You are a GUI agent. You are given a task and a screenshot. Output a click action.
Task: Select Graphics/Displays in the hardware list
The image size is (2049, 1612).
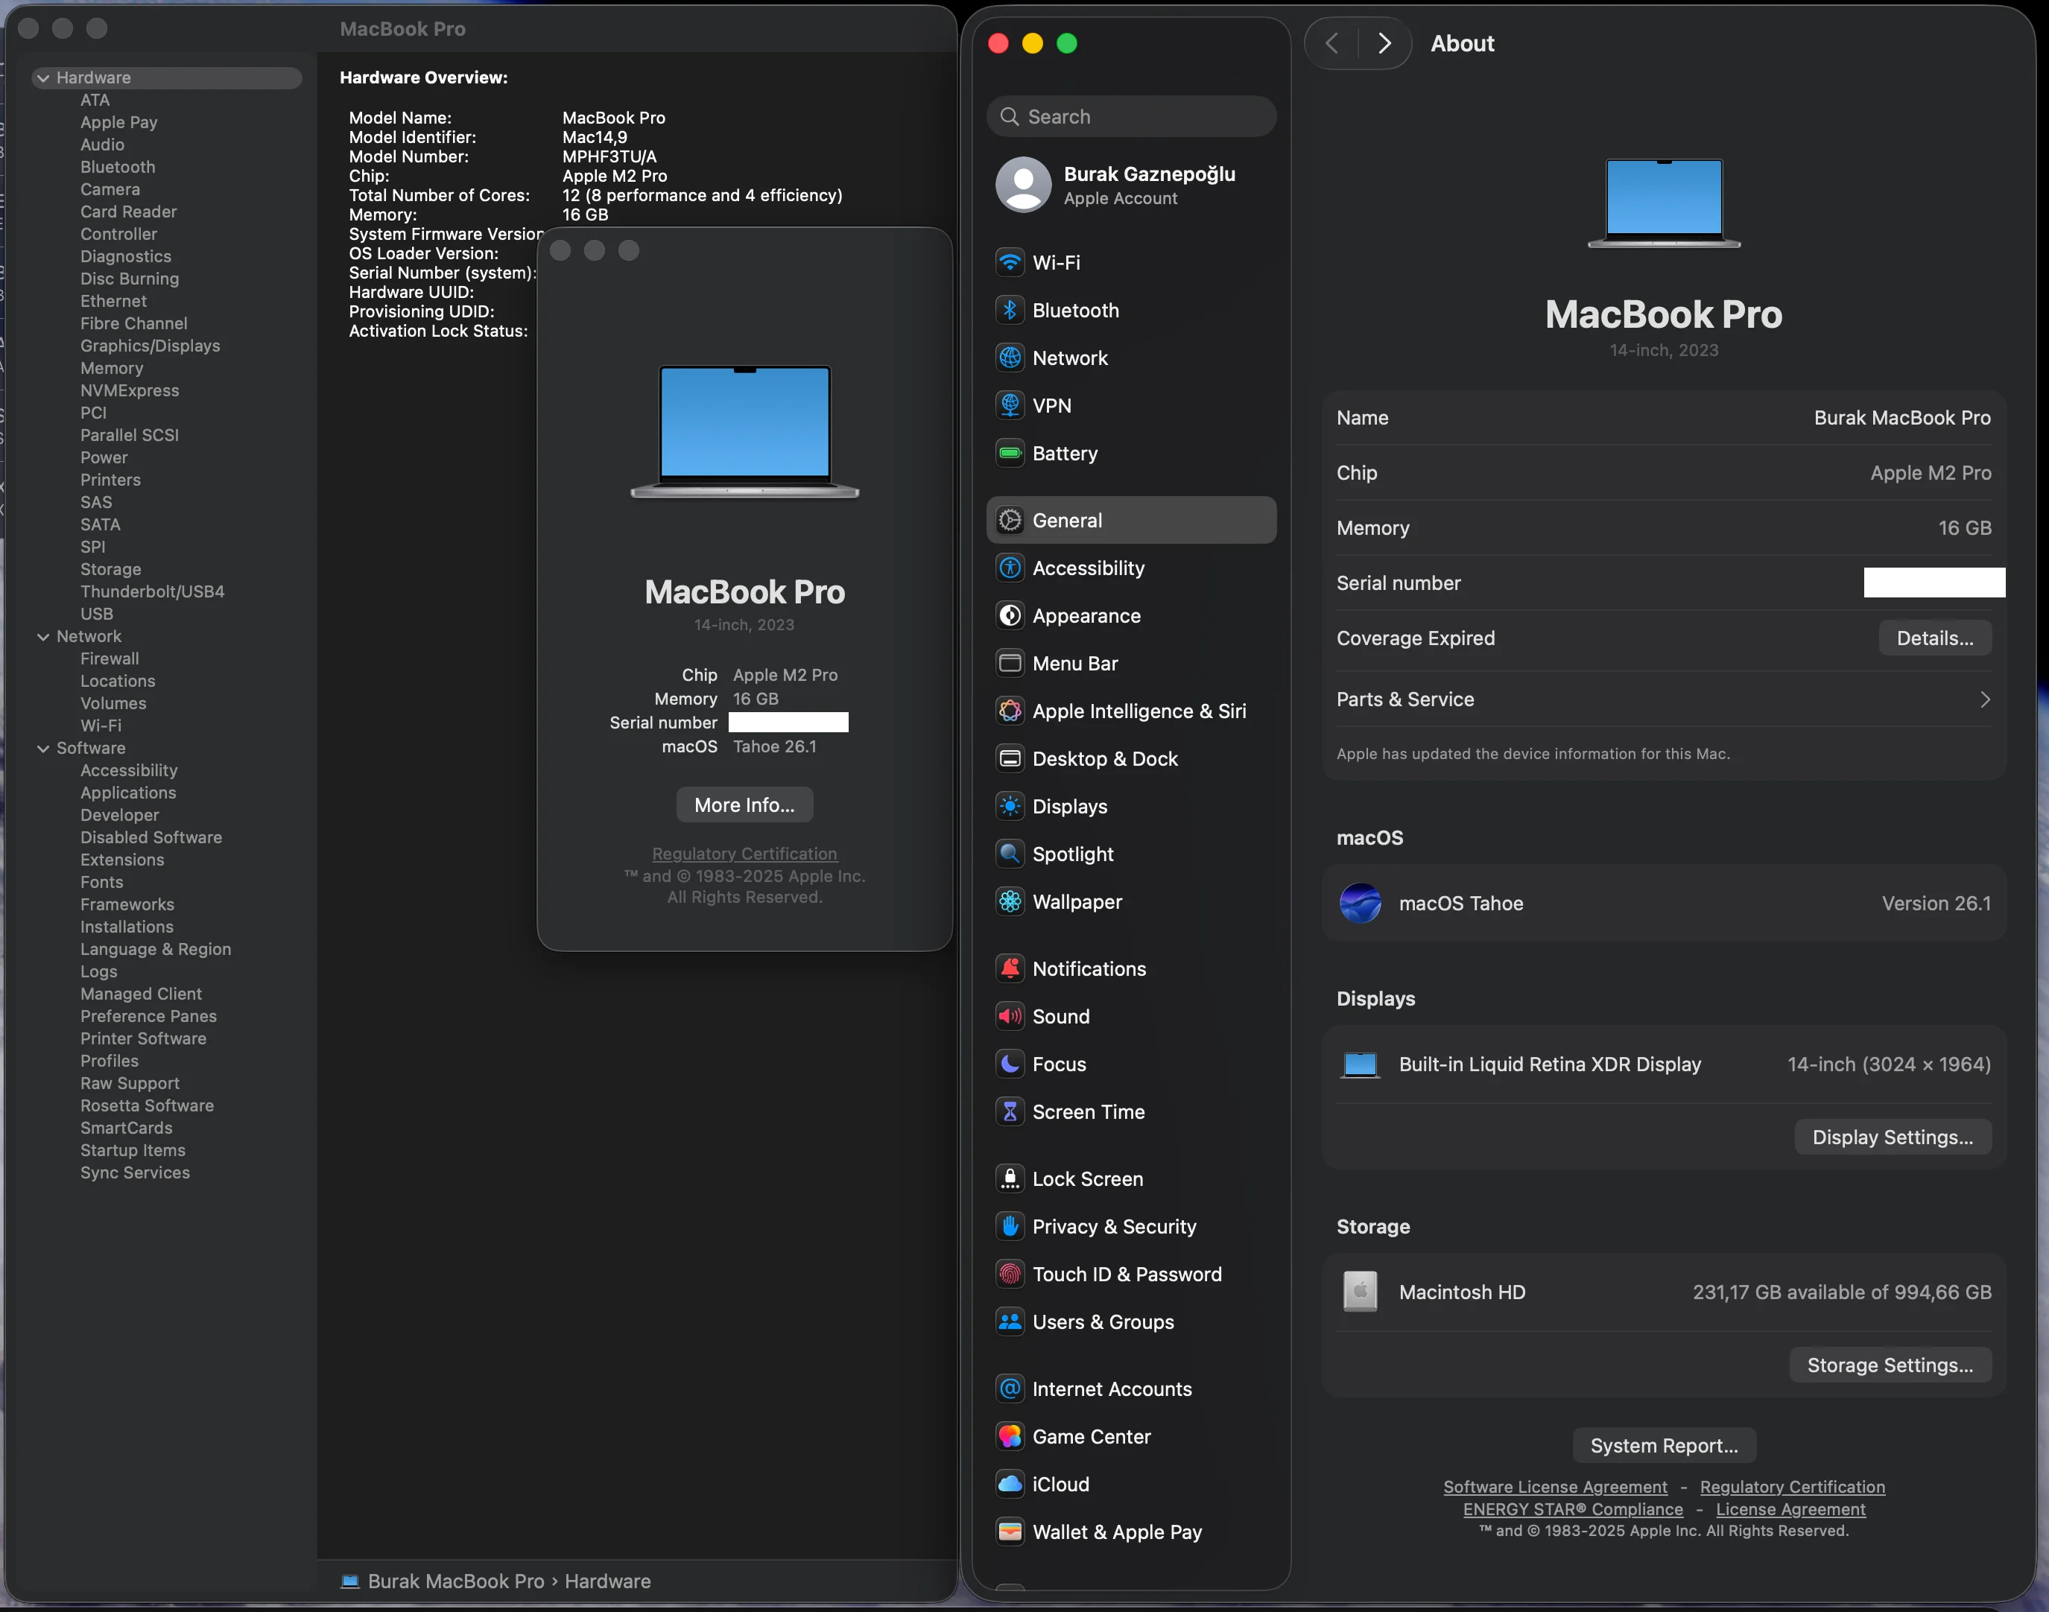pos(150,346)
